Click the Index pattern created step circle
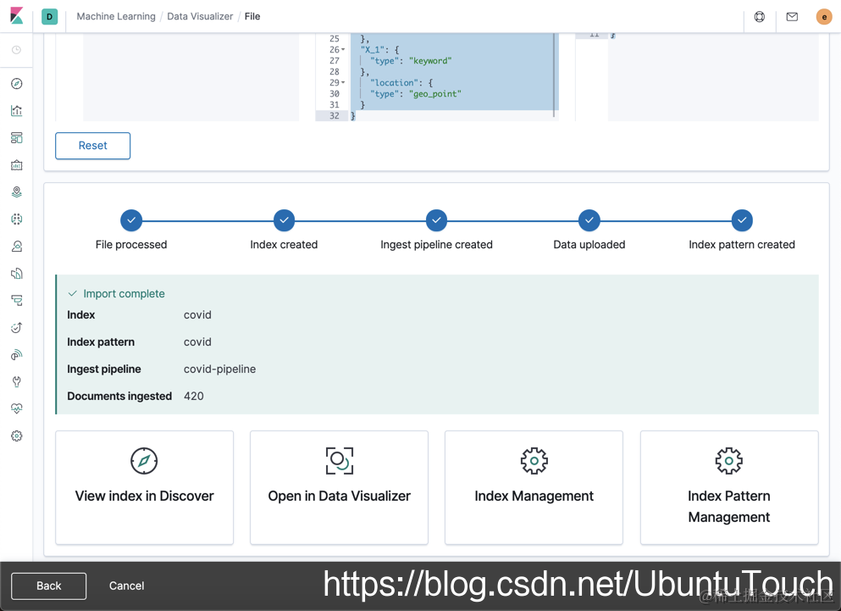 coord(742,220)
